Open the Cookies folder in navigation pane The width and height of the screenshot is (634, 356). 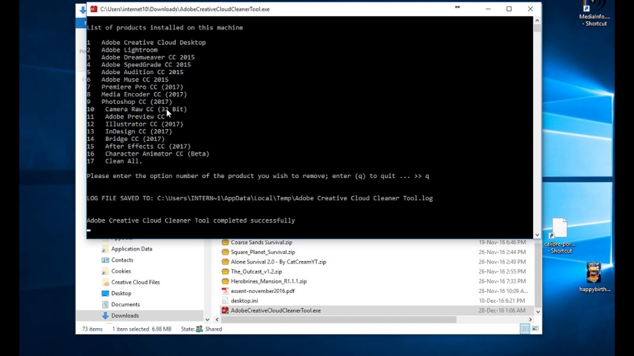(x=121, y=271)
